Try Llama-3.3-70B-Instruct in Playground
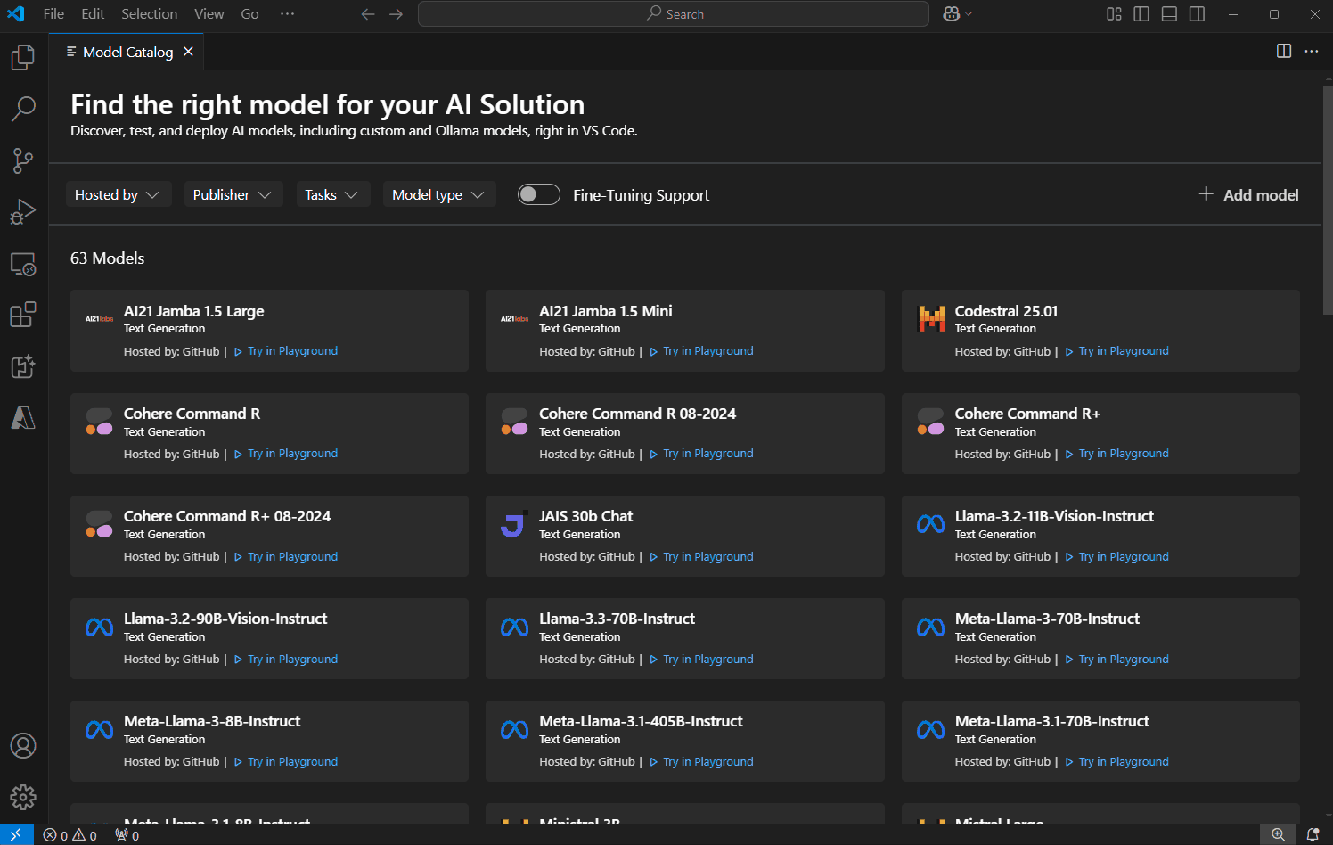The image size is (1333, 845). tap(701, 660)
